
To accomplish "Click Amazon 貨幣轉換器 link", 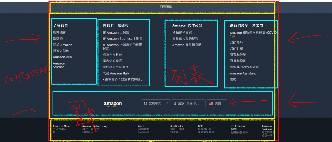I will click(187, 45).
